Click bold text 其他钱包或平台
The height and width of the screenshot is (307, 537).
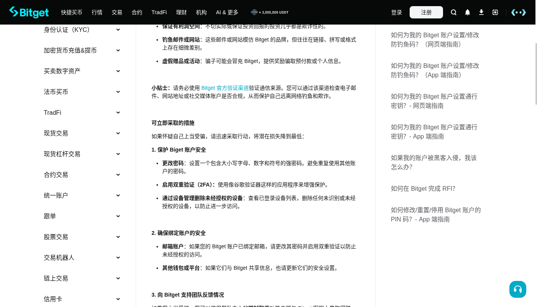point(181,268)
